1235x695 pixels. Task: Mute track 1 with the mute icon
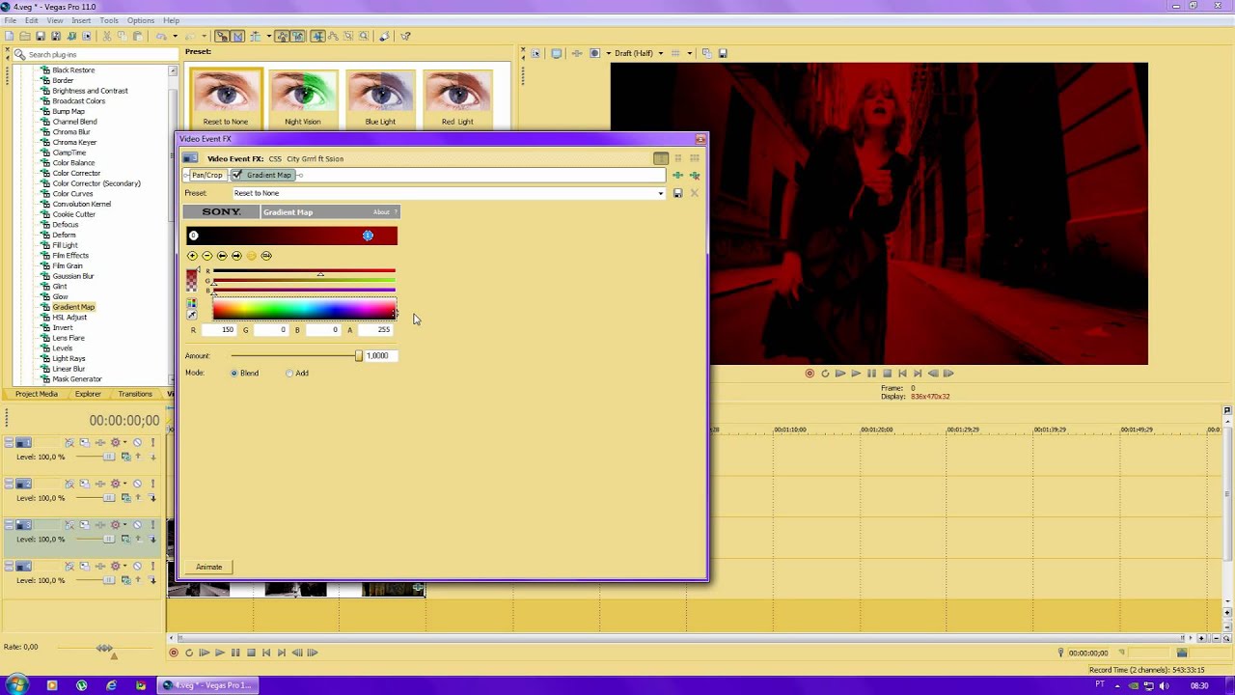(137, 442)
